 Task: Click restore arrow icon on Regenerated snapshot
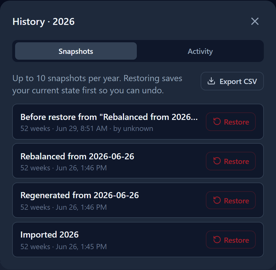[x=217, y=200]
